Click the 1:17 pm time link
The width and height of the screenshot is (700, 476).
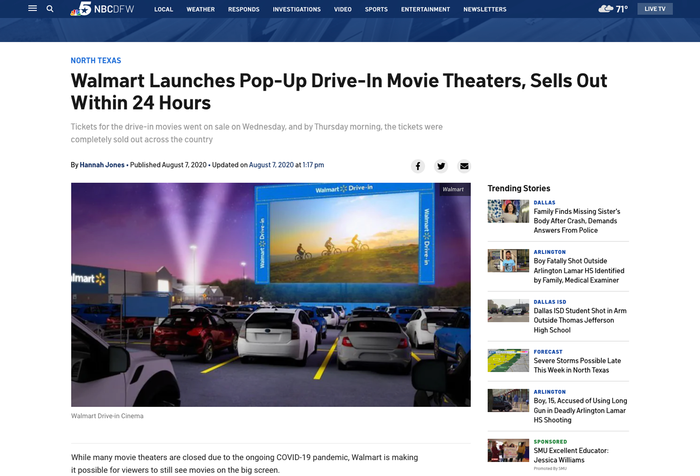click(x=313, y=165)
